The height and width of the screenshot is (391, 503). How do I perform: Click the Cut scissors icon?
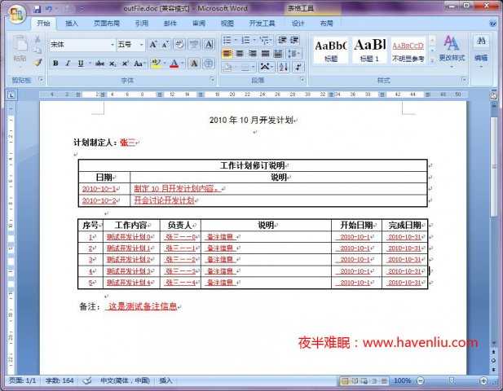(38, 39)
